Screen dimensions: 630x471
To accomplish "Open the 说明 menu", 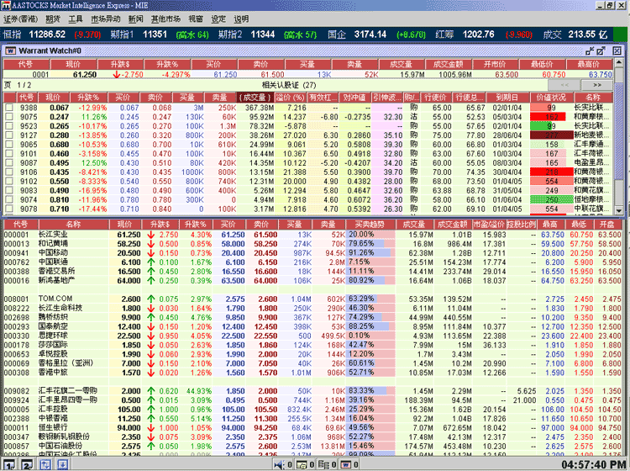I will pyautogui.click(x=241, y=19).
